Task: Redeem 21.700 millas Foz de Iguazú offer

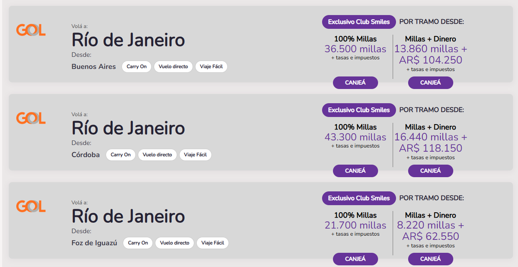Action: click(x=355, y=259)
